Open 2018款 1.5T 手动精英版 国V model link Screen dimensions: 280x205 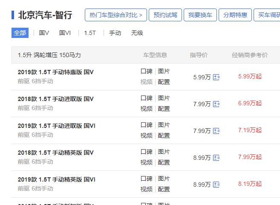[x=55, y=153]
